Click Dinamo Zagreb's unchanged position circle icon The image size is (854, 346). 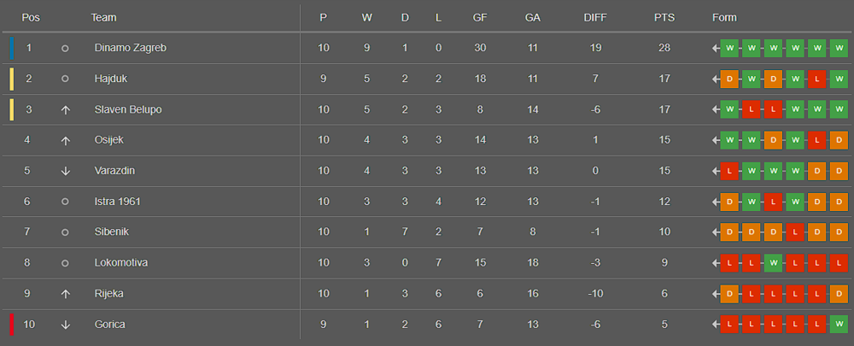pos(65,49)
